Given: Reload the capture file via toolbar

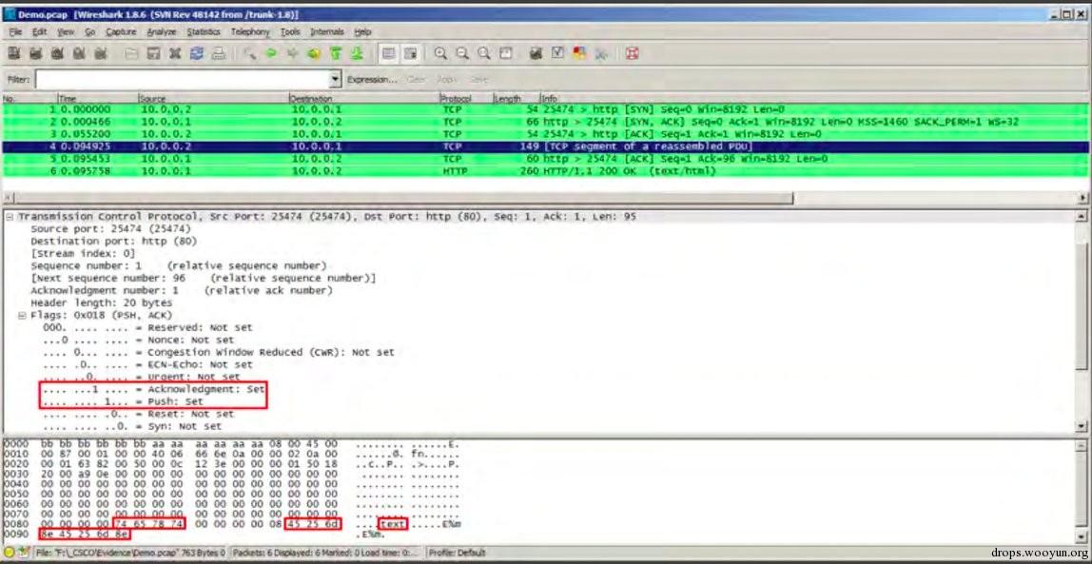Looking at the screenshot, I should [196, 54].
